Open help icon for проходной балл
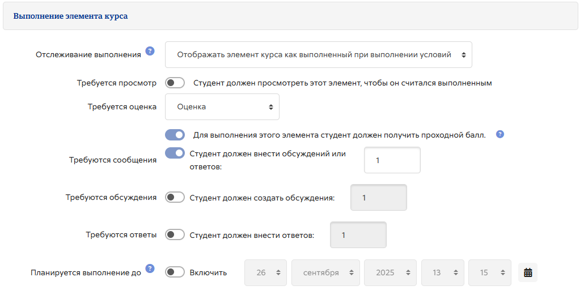 pyautogui.click(x=500, y=134)
